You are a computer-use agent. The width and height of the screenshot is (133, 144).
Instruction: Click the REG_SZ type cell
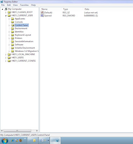pos(66,13)
